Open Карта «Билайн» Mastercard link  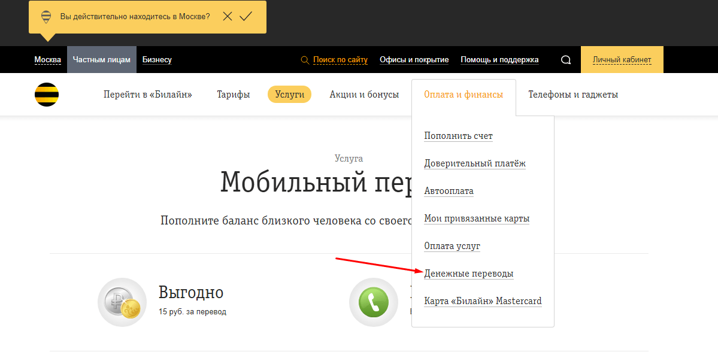(x=483, y=301)
